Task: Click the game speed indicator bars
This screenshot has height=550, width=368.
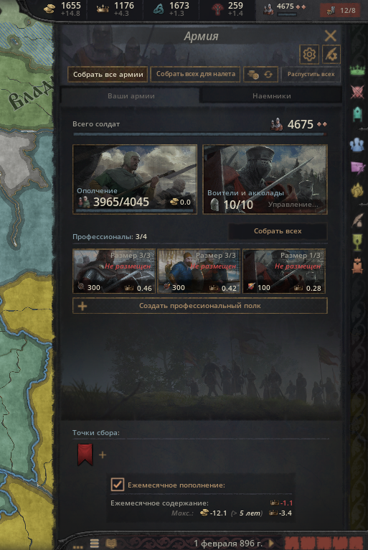Action: 325,544
